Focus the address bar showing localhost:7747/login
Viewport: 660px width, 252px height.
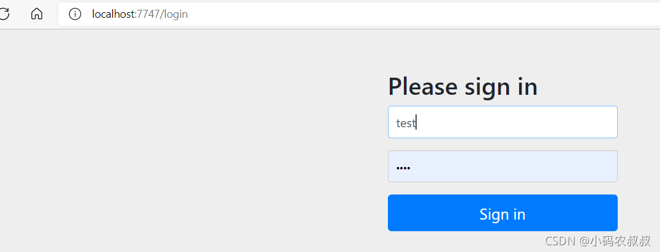(x=359, y=14)
